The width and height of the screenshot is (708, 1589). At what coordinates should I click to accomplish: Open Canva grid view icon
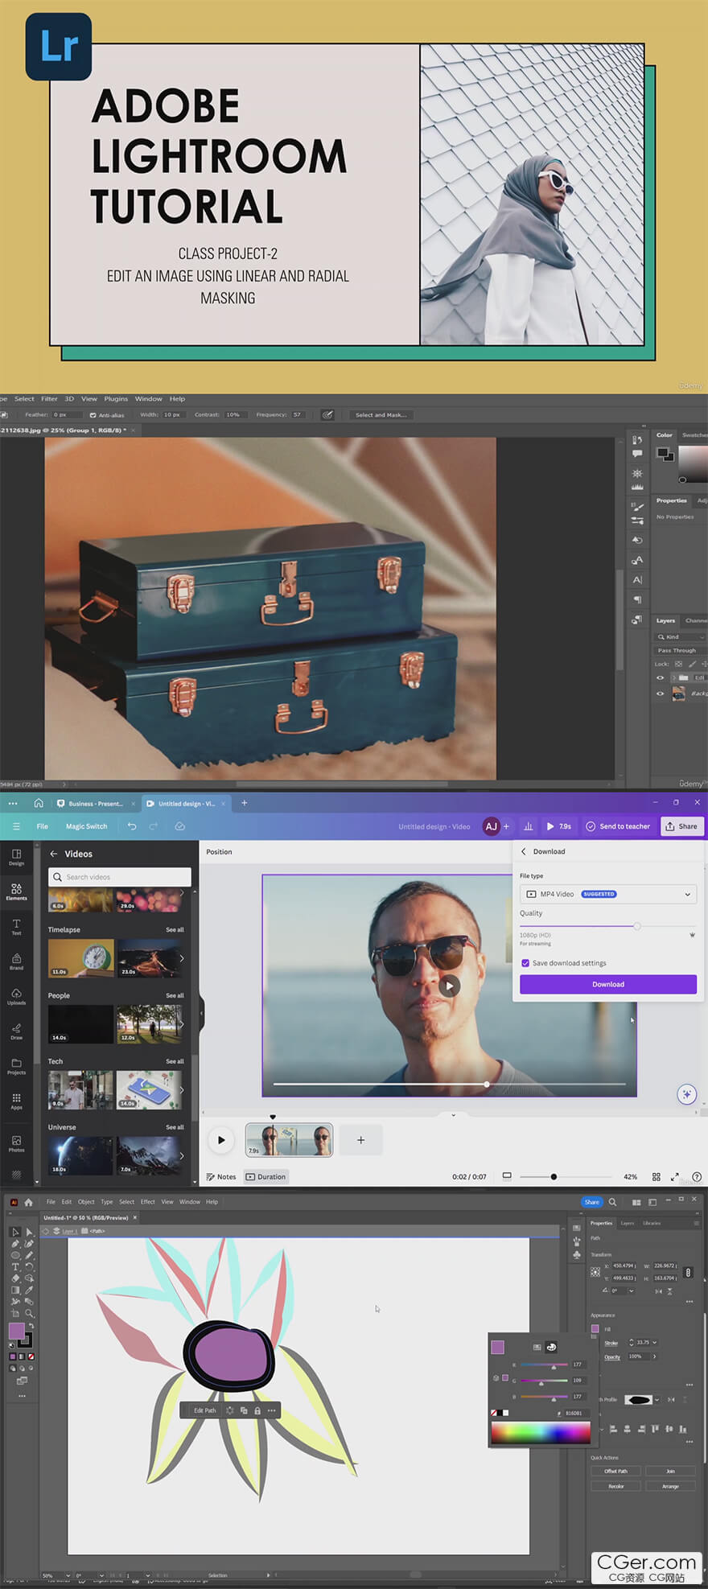click(x=657, y=1176)
